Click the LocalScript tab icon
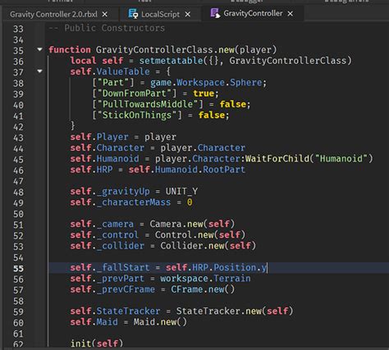 click(x=133, y=14)
